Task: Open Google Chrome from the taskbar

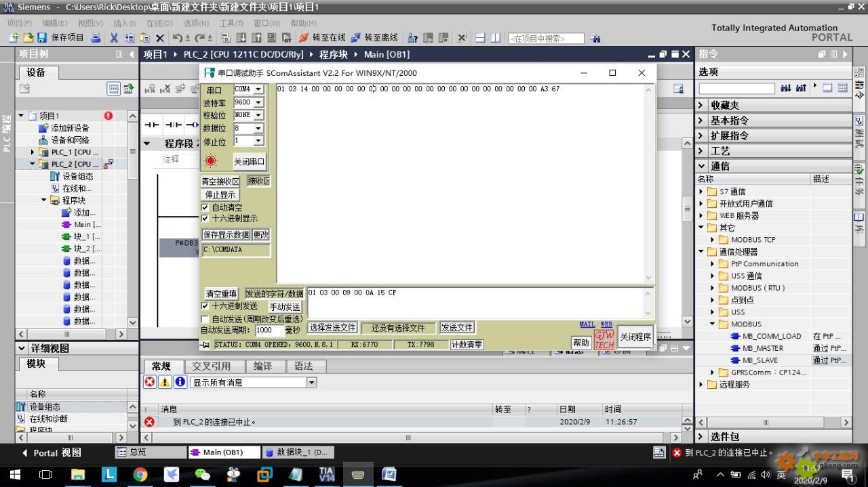Action: click(x=140, y=474)
